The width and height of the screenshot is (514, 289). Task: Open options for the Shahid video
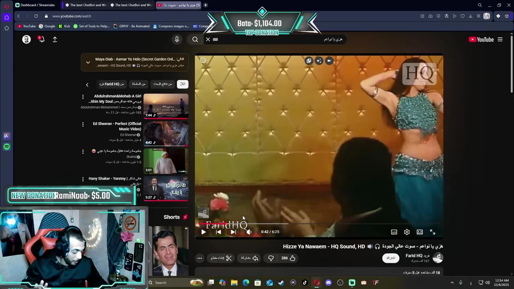(83, 152)
